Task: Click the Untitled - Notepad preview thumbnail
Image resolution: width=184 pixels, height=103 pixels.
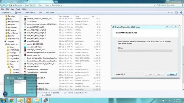Action: [x=20, y=87]
